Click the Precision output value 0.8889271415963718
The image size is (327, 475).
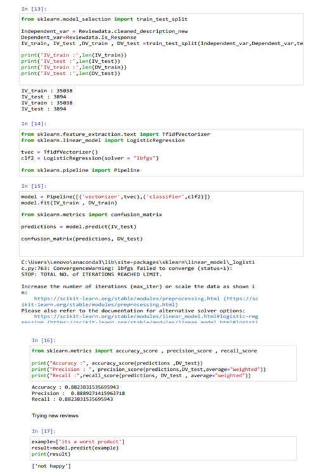pyautogui.click(x=98, y=393)
